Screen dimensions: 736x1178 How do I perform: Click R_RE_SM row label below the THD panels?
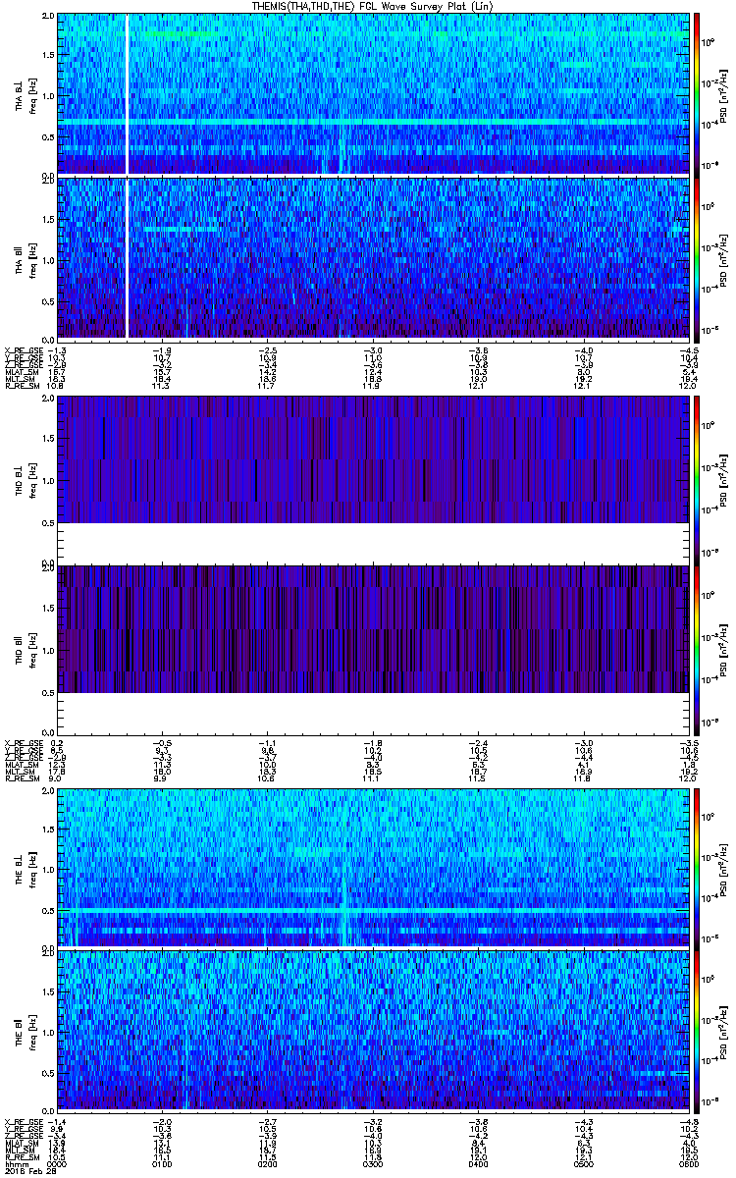click(x=21, y=776)
